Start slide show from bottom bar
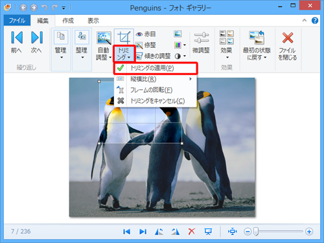Viewport: 324px width, 243px height. click(208, 232)
